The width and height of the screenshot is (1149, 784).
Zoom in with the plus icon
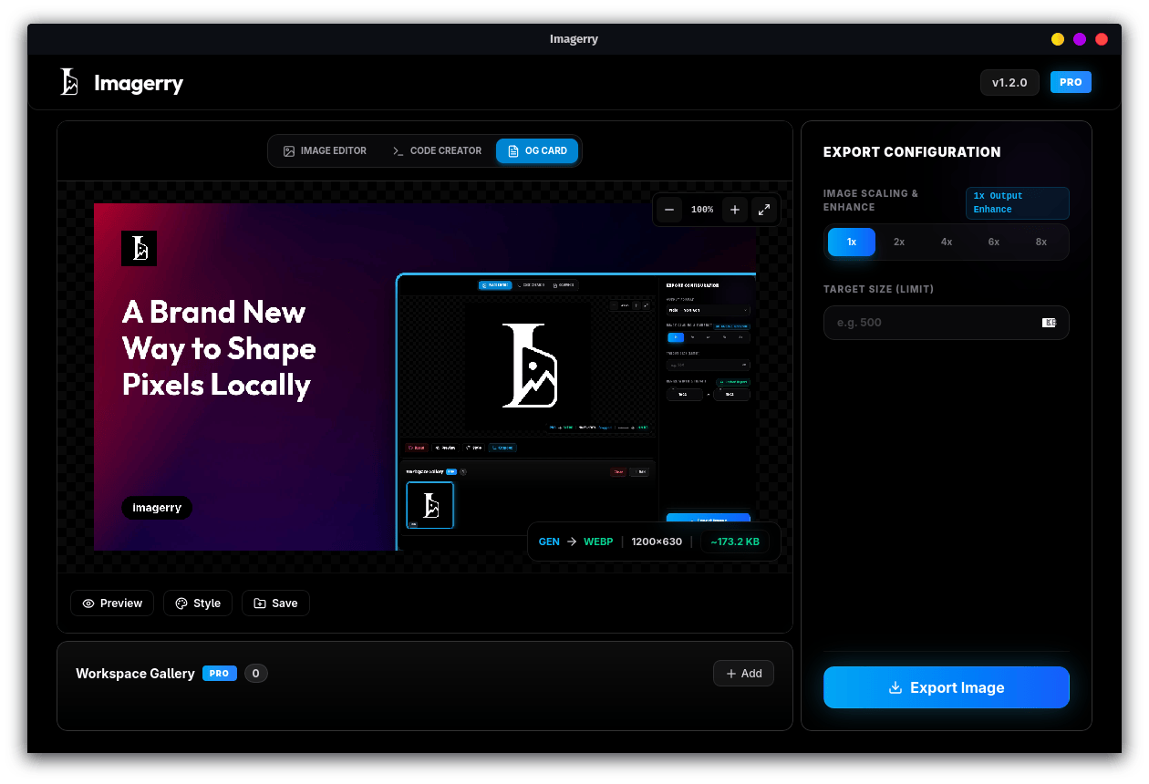[x=735, y=210]
